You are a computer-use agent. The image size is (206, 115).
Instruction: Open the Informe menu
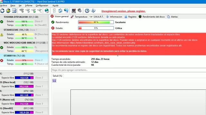pos(29,6)
